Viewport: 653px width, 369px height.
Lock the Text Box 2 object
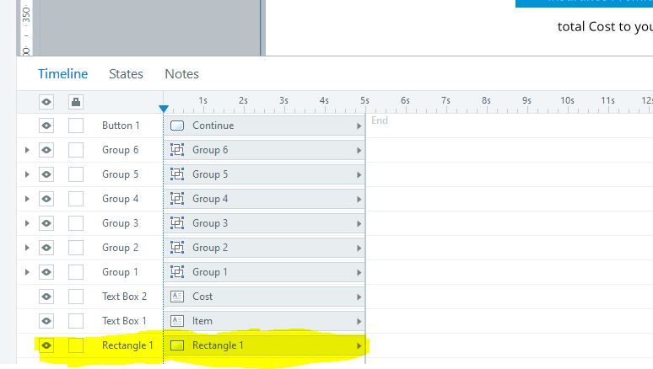pos(76,297)
